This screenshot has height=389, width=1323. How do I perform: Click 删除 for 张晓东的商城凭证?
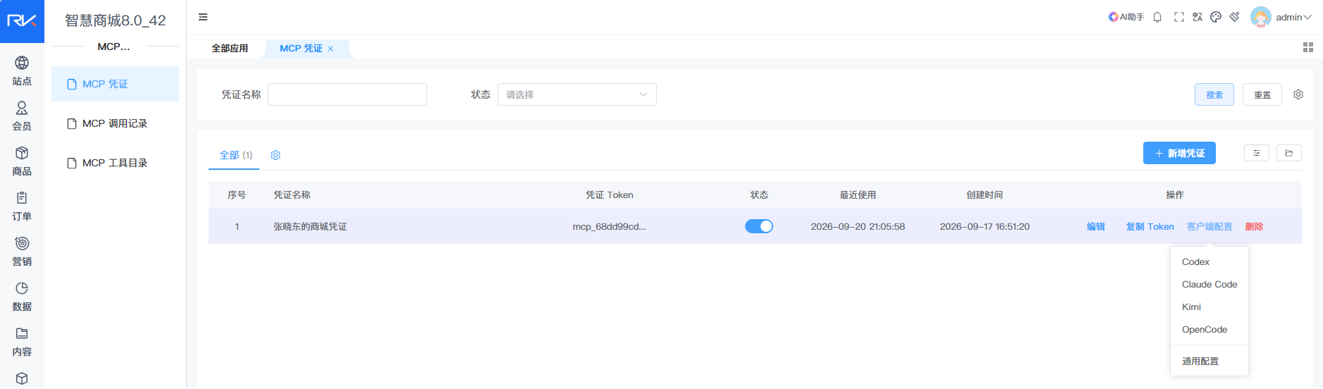[x=1255, y=226]
